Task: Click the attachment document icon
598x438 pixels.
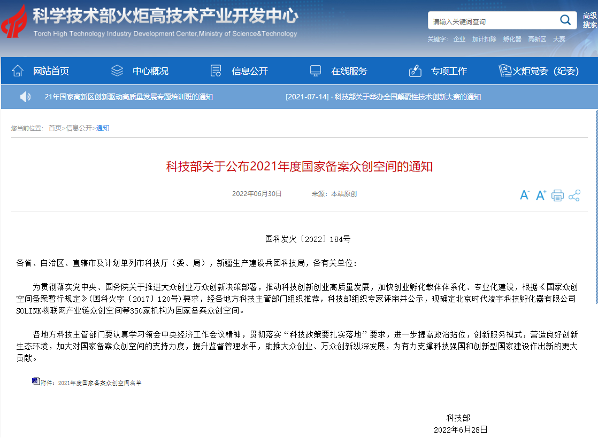Action: pos(35,381)
